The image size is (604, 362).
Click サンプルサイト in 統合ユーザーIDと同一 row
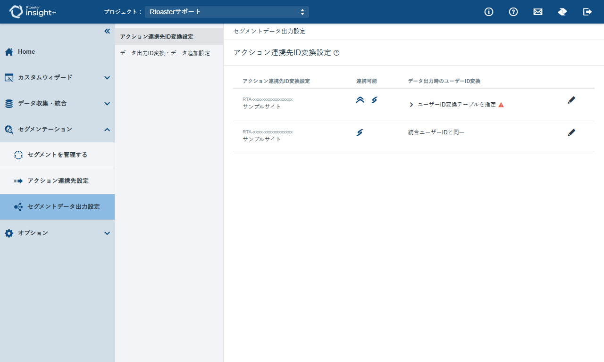coord(262,139)
